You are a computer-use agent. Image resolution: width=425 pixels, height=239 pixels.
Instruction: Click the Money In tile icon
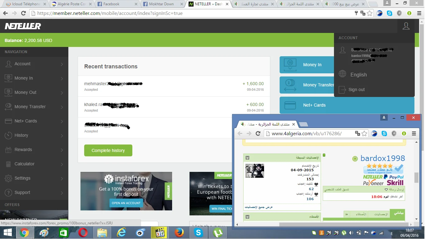pyautogui.click(x=290, y=65)
